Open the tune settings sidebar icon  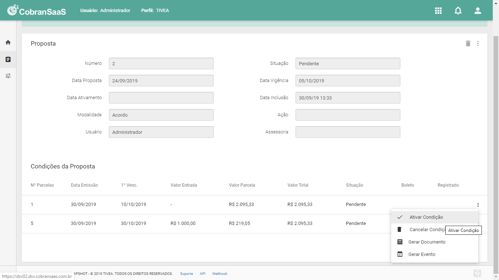(8, 76)
